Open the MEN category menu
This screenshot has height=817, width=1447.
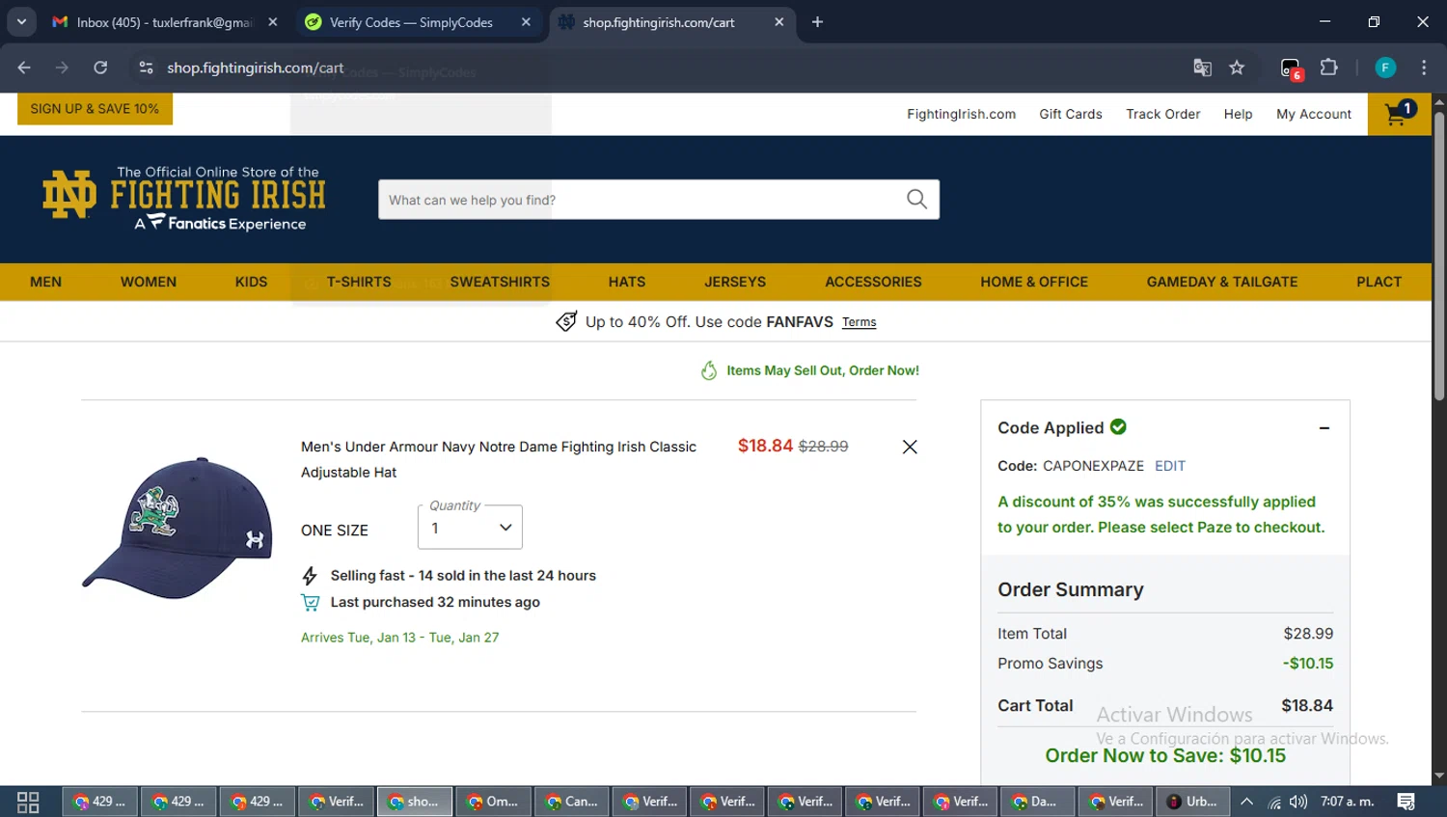pyautogui.click(x=45, y=282)
